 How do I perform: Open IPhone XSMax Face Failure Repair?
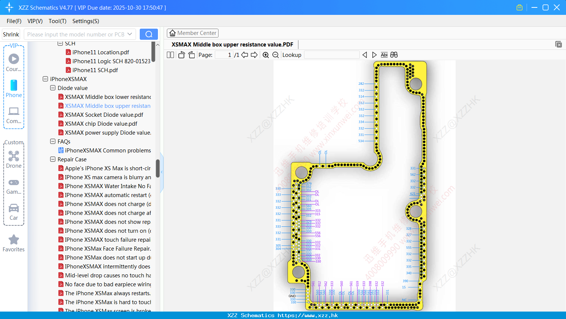coord(105,249)
